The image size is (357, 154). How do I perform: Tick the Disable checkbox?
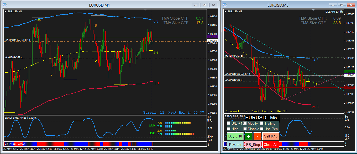(x=245, y=129)
